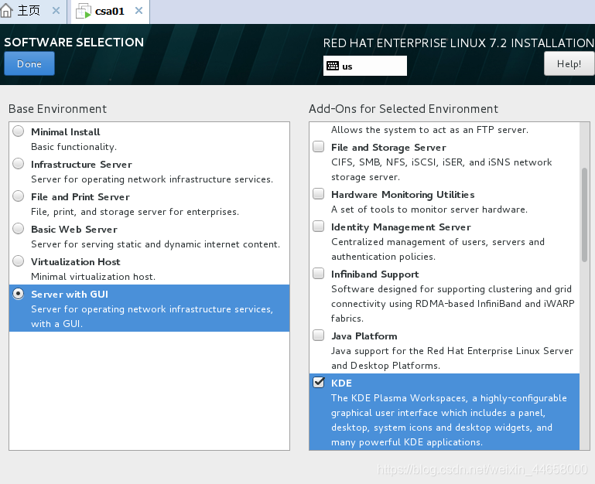595x484 pixels.
Task: Close the 主页 tab
Action: [56, 11]
